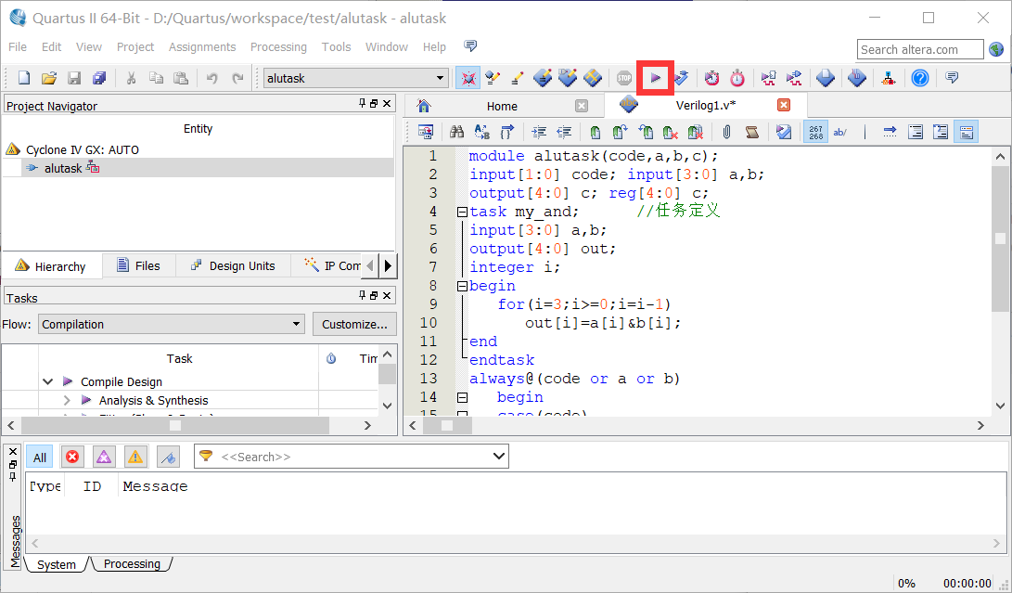Click the Insert template scroll icon

click(752, 132)
